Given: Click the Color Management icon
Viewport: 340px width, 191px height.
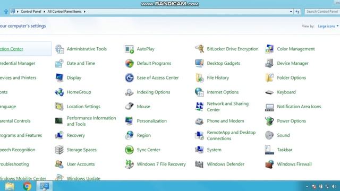Looking at the screenshot, I should pos(269,49).
